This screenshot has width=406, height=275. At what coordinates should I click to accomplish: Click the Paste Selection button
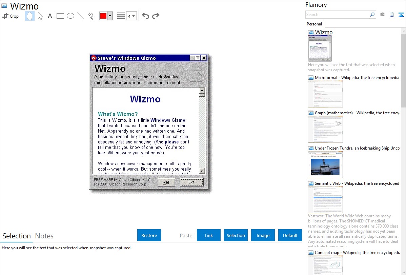(236, 235)
